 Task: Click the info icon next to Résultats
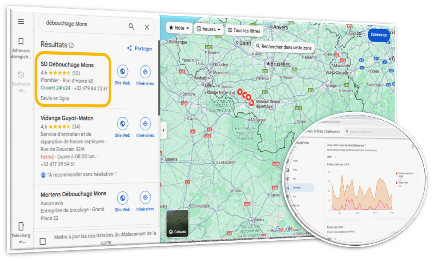[71, 45]
